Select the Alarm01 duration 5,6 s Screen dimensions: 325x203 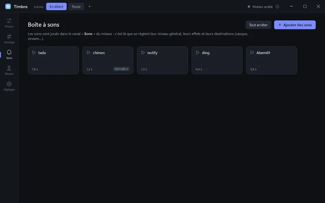pos(253,69)
